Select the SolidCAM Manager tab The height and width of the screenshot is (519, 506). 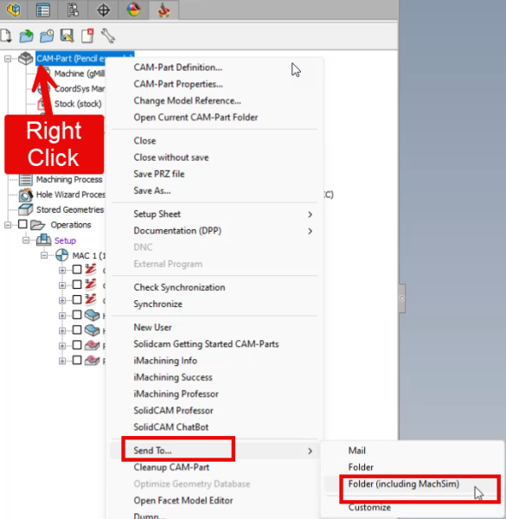[x=163, y=10]
